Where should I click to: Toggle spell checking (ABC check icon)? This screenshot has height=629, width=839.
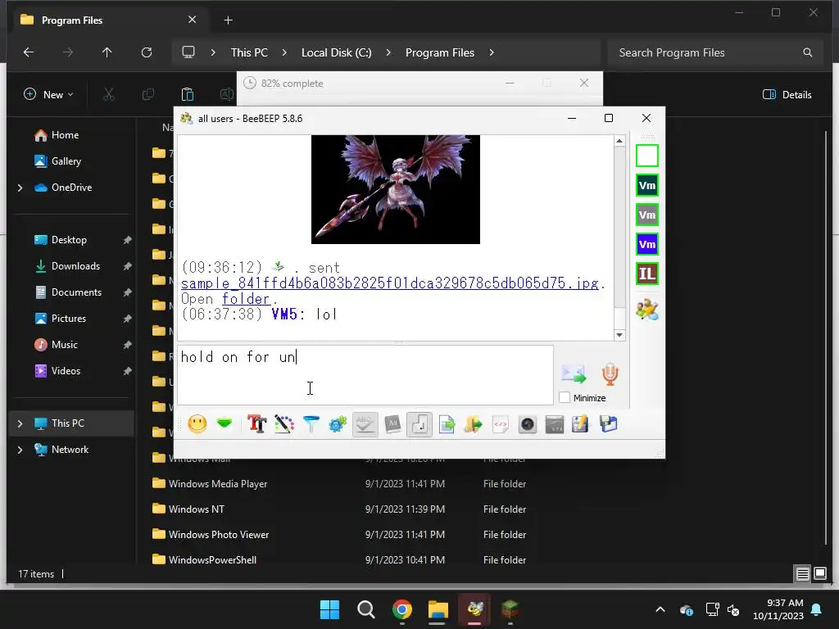tap(365, 425)
